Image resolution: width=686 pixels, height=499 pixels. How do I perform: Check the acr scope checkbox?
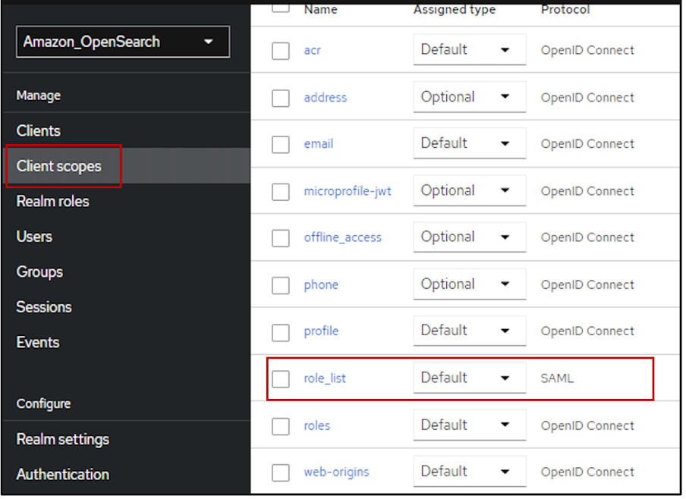tap(281, 51)
